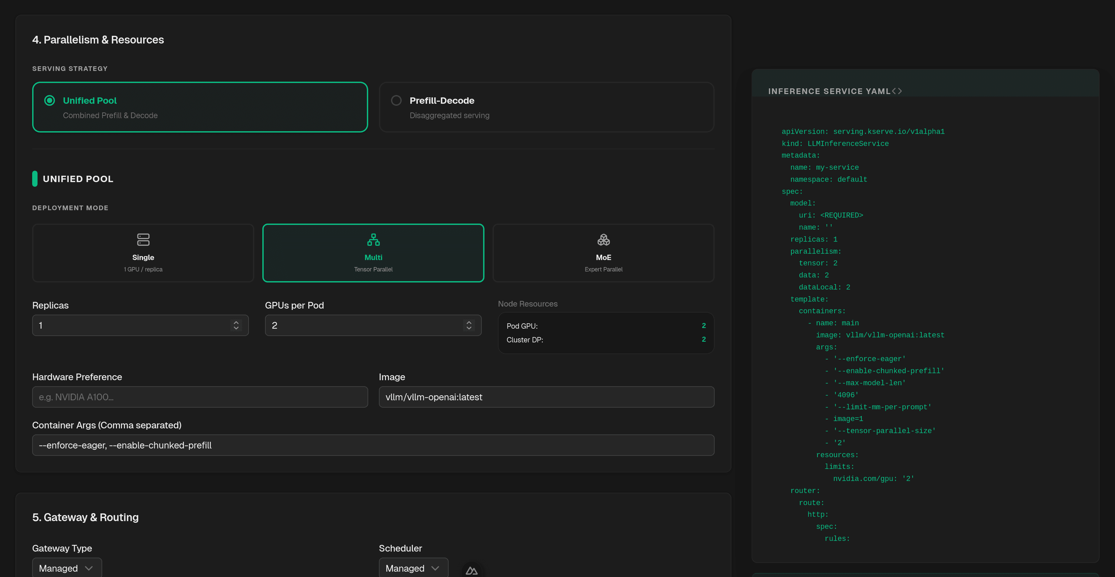Click the YAML arg '--tensor-parallel-size'
The width and height of the screenshot is (1115, 577).
coord(884,431)
